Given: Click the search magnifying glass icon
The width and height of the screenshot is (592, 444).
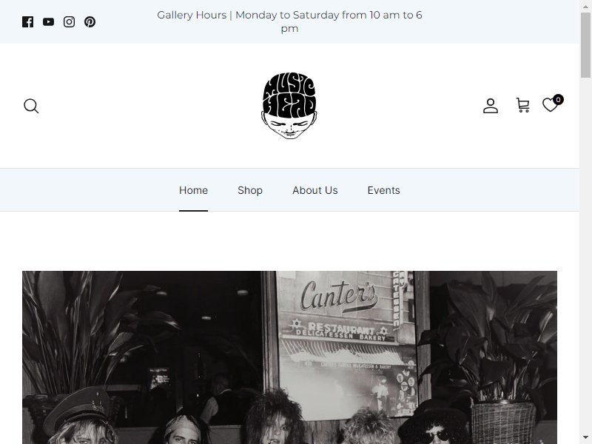Looking at the screenshot, I should (x=31, y=106).
